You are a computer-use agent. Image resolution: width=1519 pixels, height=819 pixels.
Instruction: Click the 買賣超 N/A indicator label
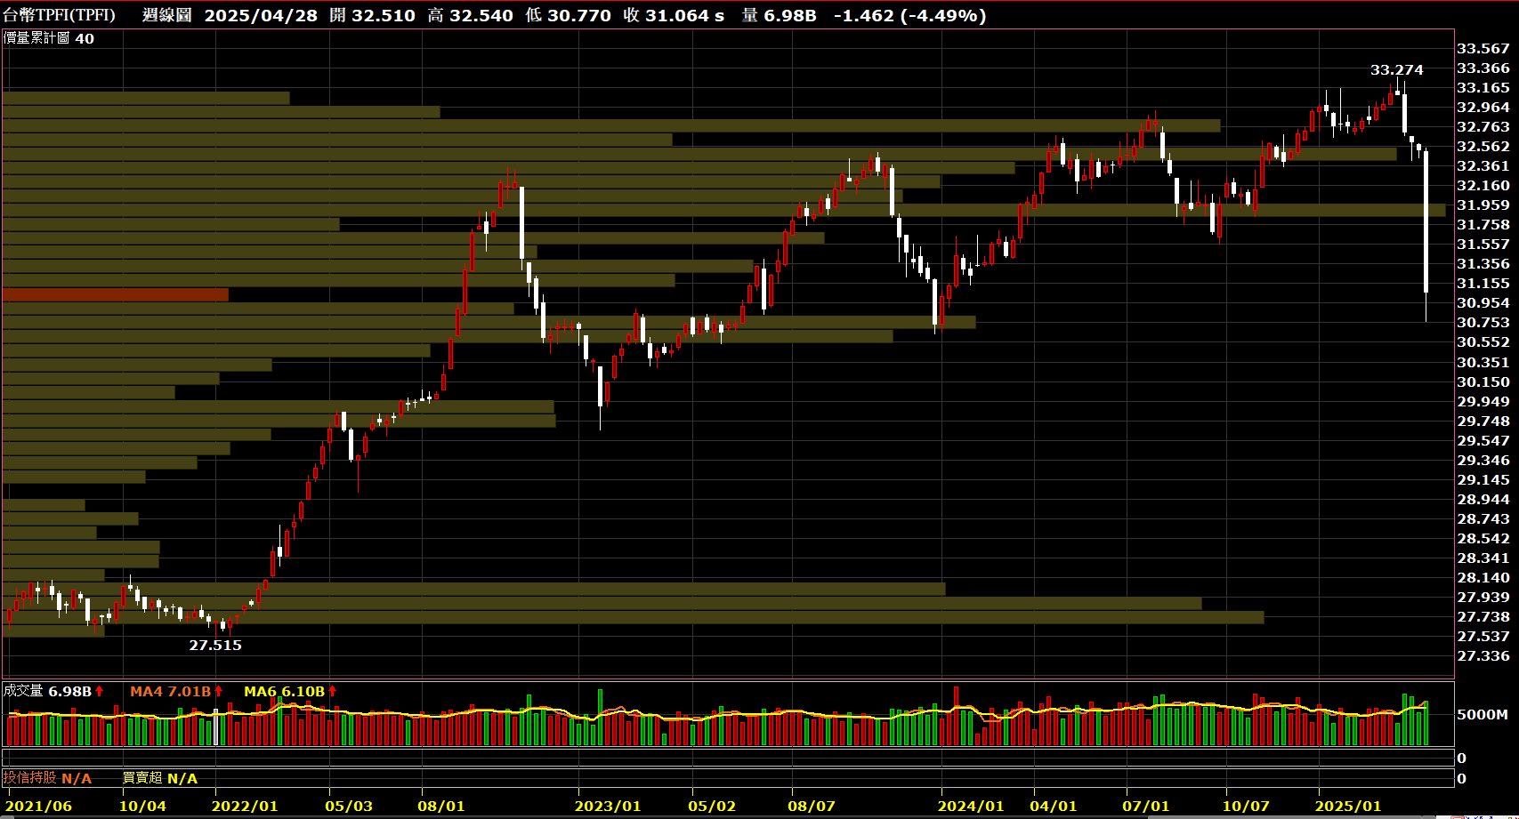coord(160,778)
